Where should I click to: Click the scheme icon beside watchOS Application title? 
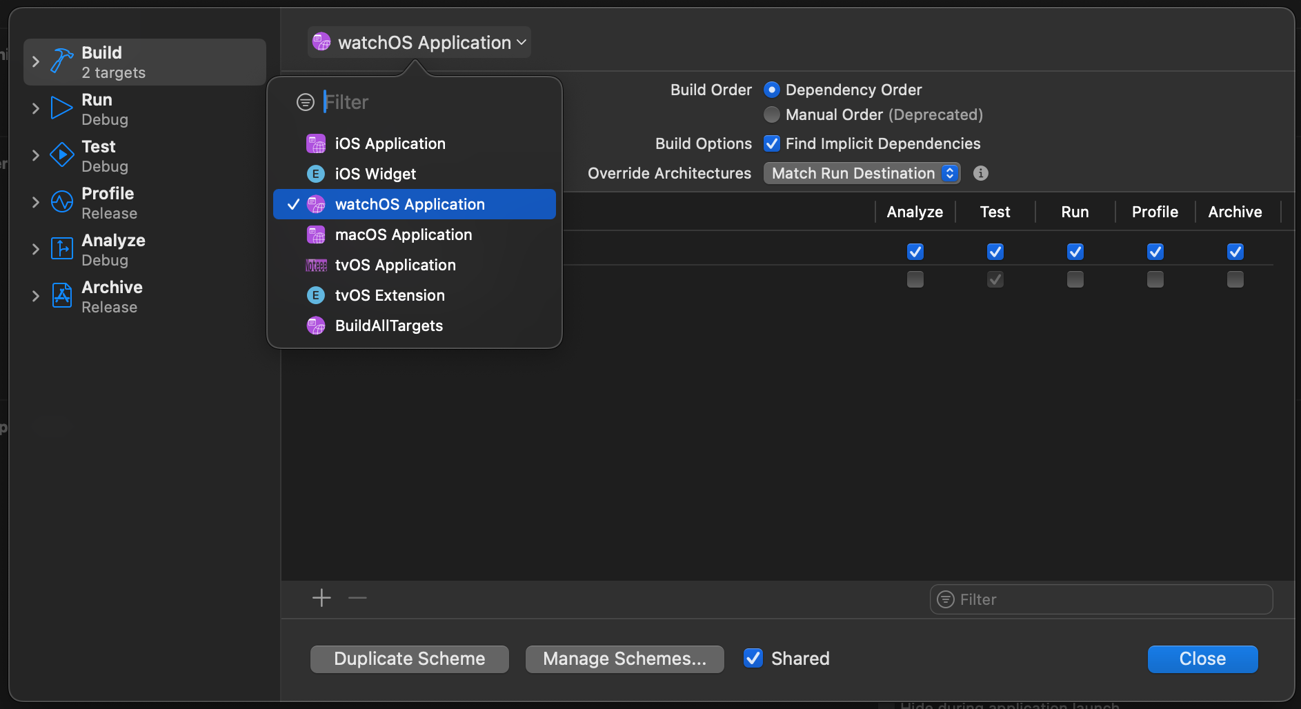click(x=321, y=42)
